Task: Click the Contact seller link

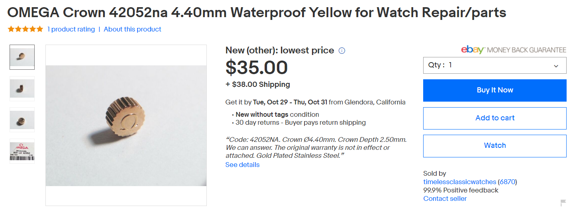Action: pos(445,198)
